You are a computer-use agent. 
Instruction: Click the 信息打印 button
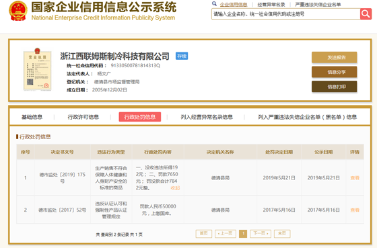334,87
